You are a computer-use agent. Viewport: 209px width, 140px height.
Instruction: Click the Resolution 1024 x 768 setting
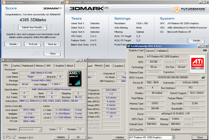(142, 23)
